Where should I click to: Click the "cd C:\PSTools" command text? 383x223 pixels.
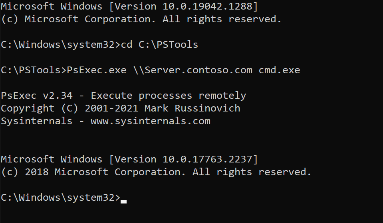[159, 45]
